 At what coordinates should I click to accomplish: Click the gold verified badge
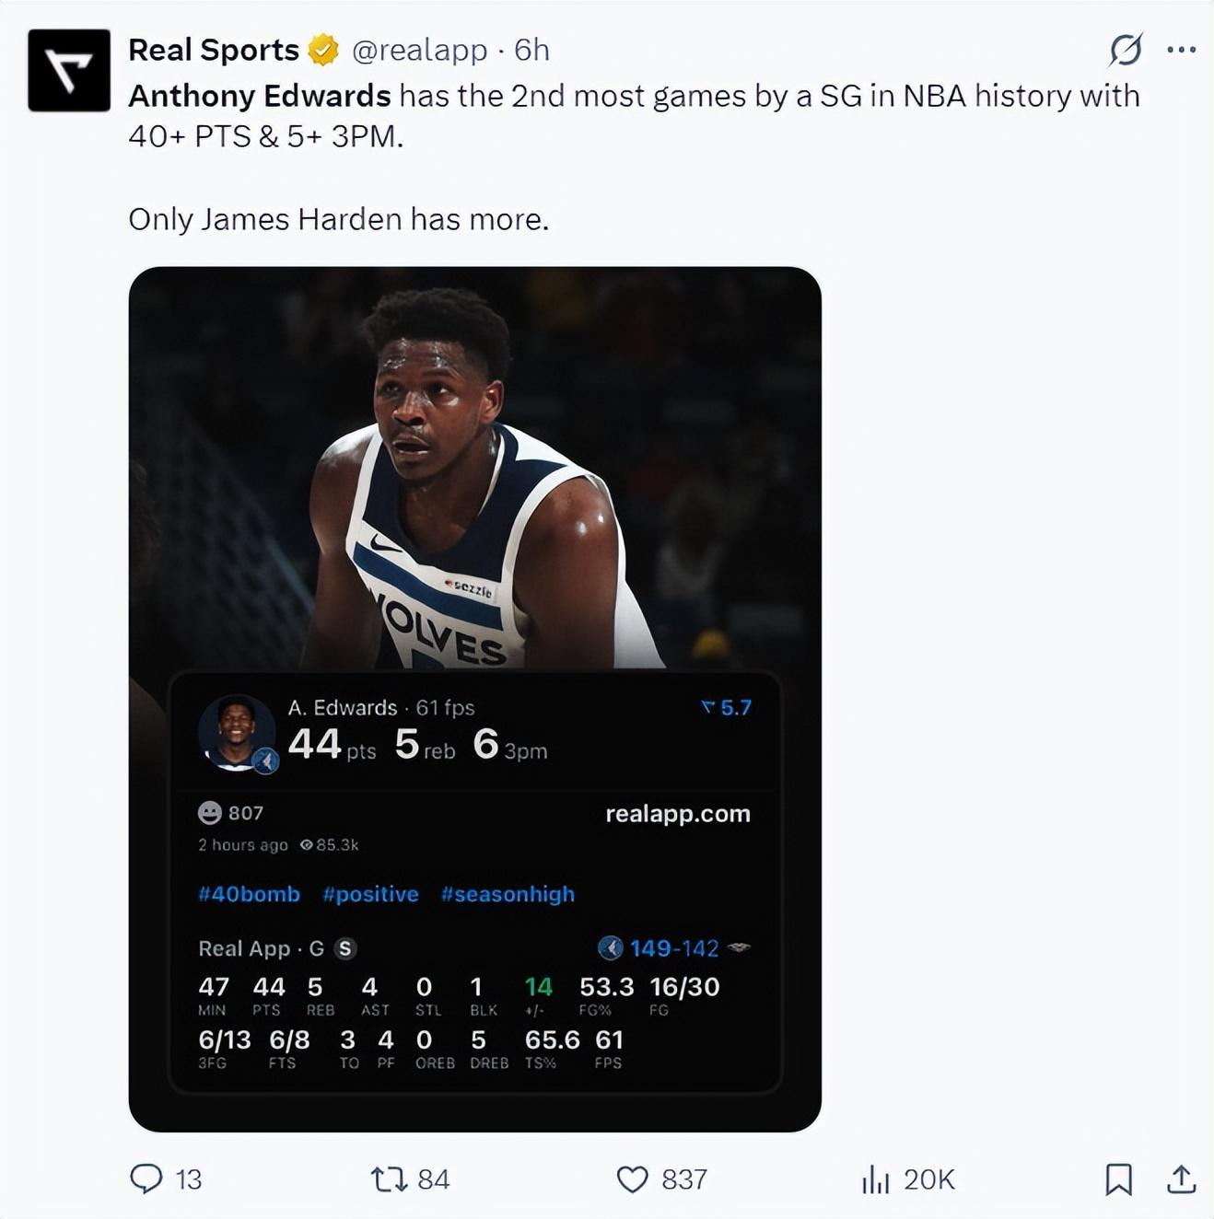(323, 50)
